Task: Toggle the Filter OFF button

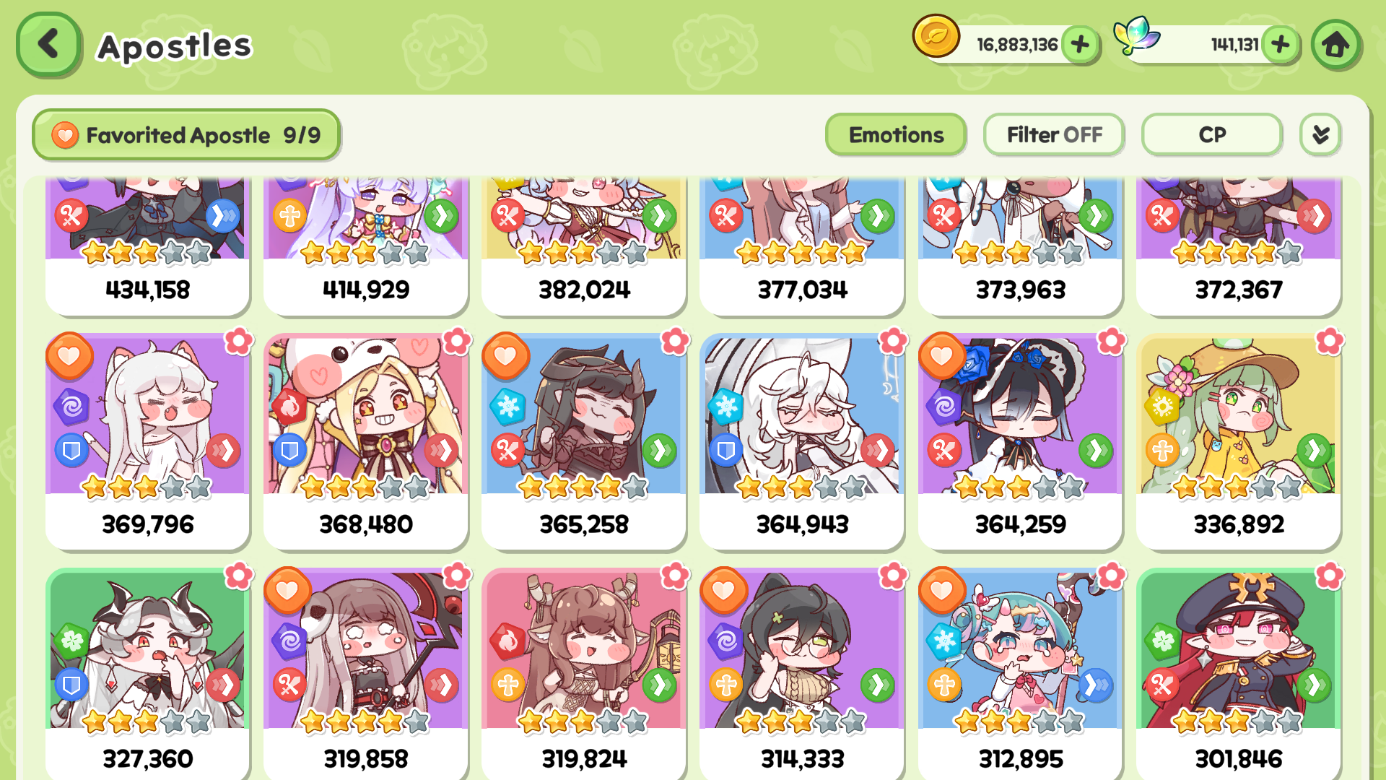Action: pos(1054,135)
